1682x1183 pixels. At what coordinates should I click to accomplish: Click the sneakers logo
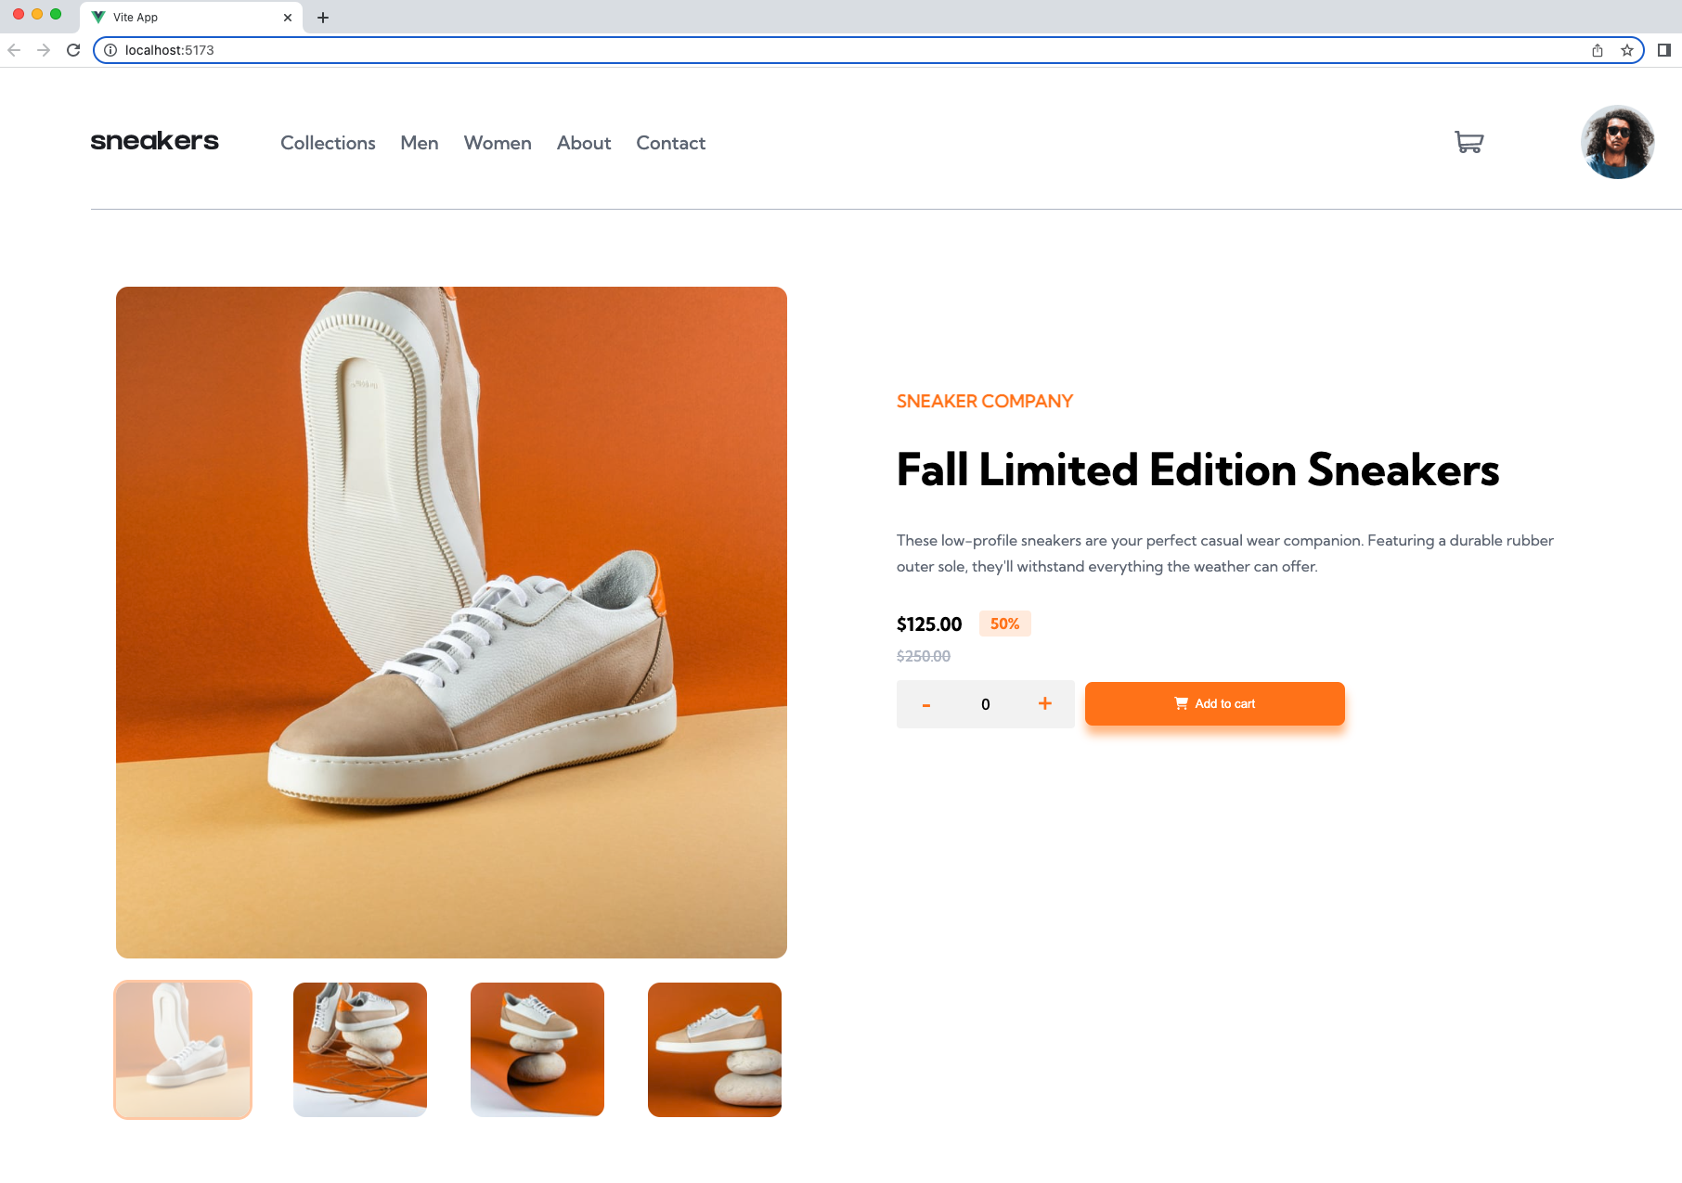point(154,141)
